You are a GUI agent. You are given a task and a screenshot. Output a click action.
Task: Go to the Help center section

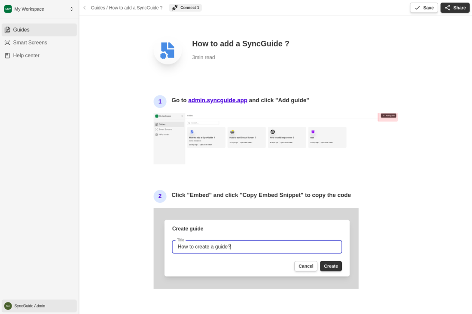coord(39,55)
